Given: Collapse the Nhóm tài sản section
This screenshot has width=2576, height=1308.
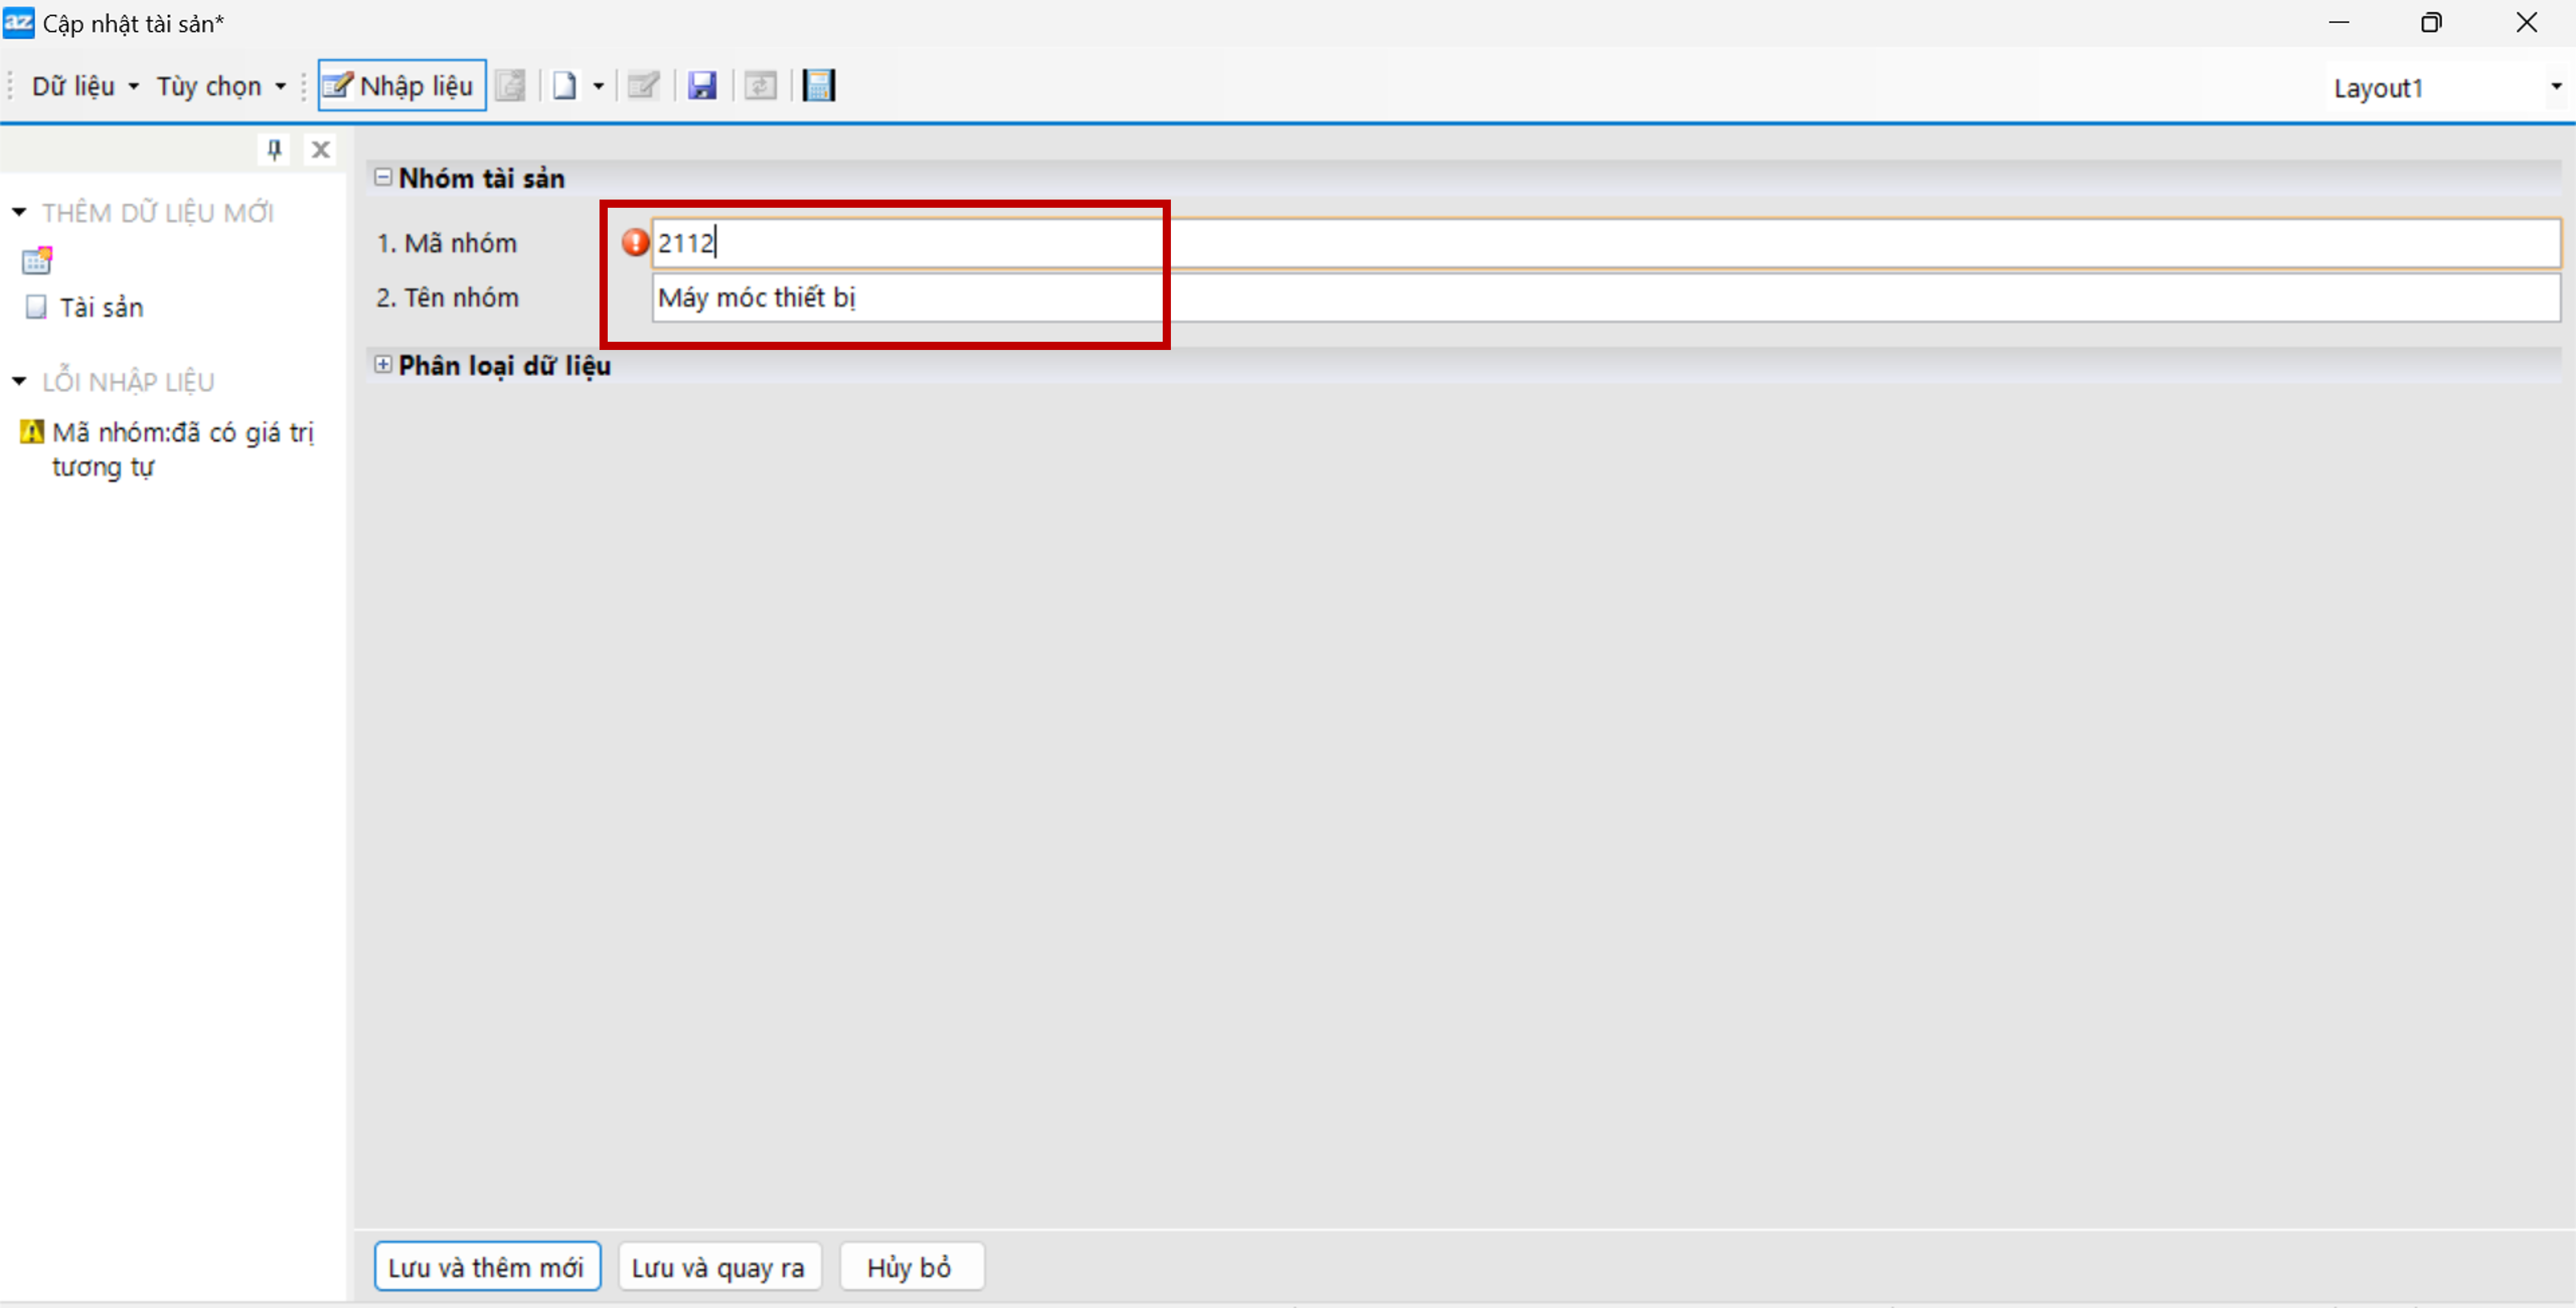Looking at the screenshot, I should click(x=383, y=177).
